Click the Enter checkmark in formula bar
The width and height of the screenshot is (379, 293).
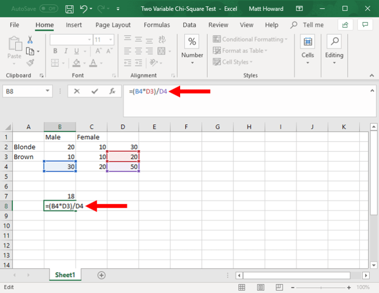tap(95, 91)
